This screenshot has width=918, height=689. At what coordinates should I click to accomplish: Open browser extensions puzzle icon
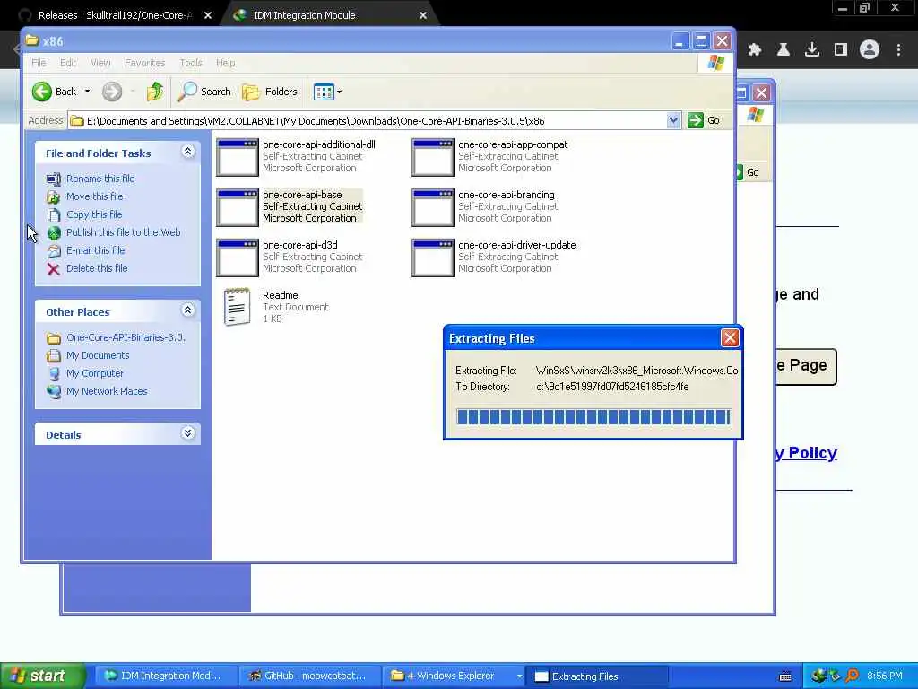[x=755, y=50]
